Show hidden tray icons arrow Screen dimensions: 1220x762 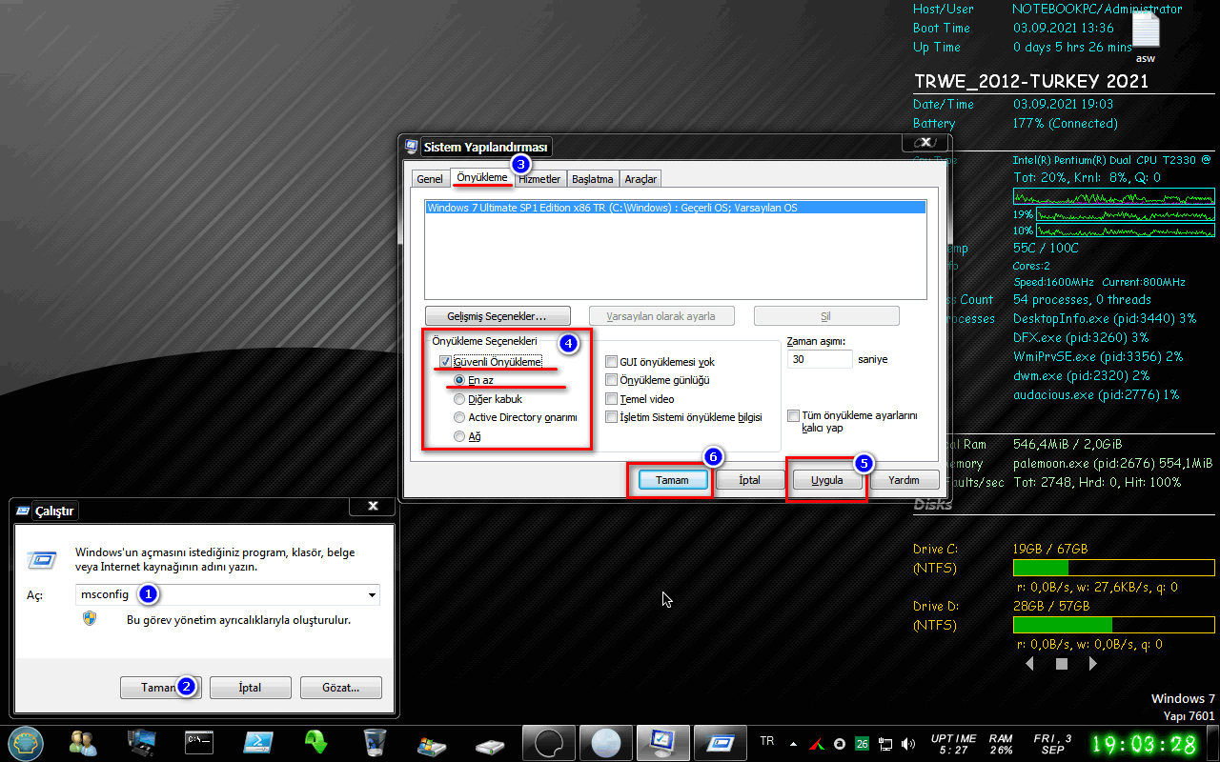[793, 742]
